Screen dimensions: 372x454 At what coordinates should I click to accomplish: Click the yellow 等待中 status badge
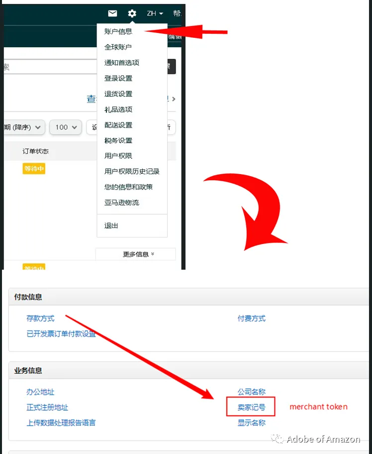(x=34, y=169)
